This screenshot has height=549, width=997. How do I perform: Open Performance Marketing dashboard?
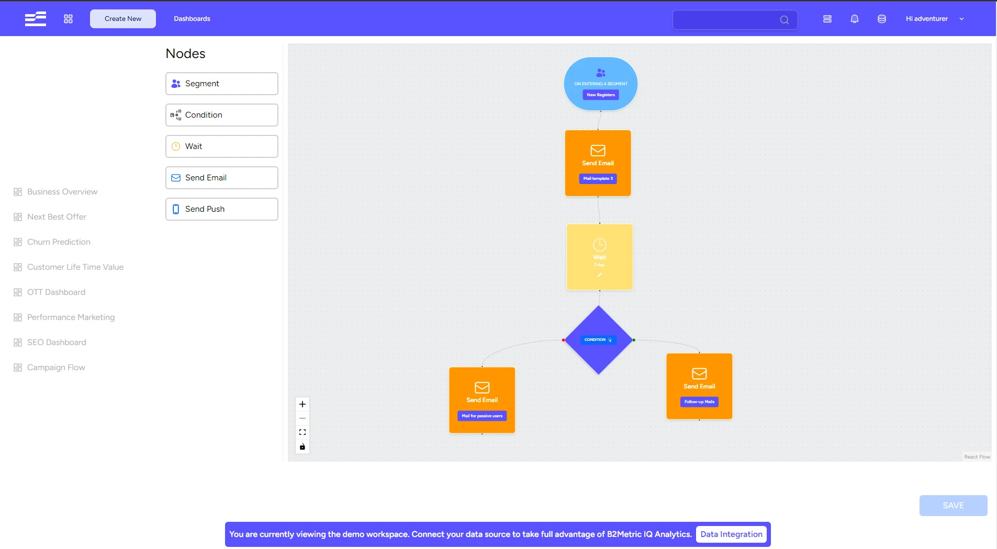pos(64,317)
